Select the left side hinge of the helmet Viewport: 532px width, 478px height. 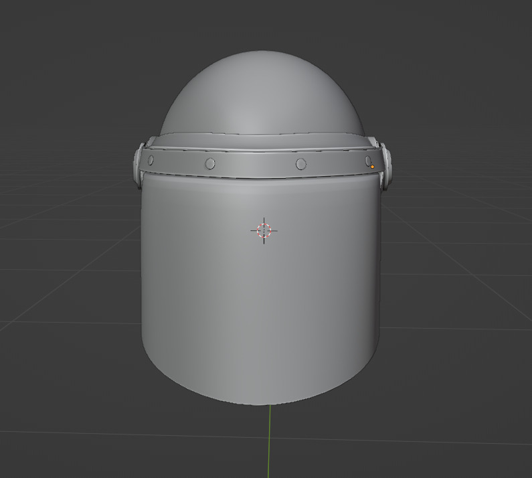[138, 166]
